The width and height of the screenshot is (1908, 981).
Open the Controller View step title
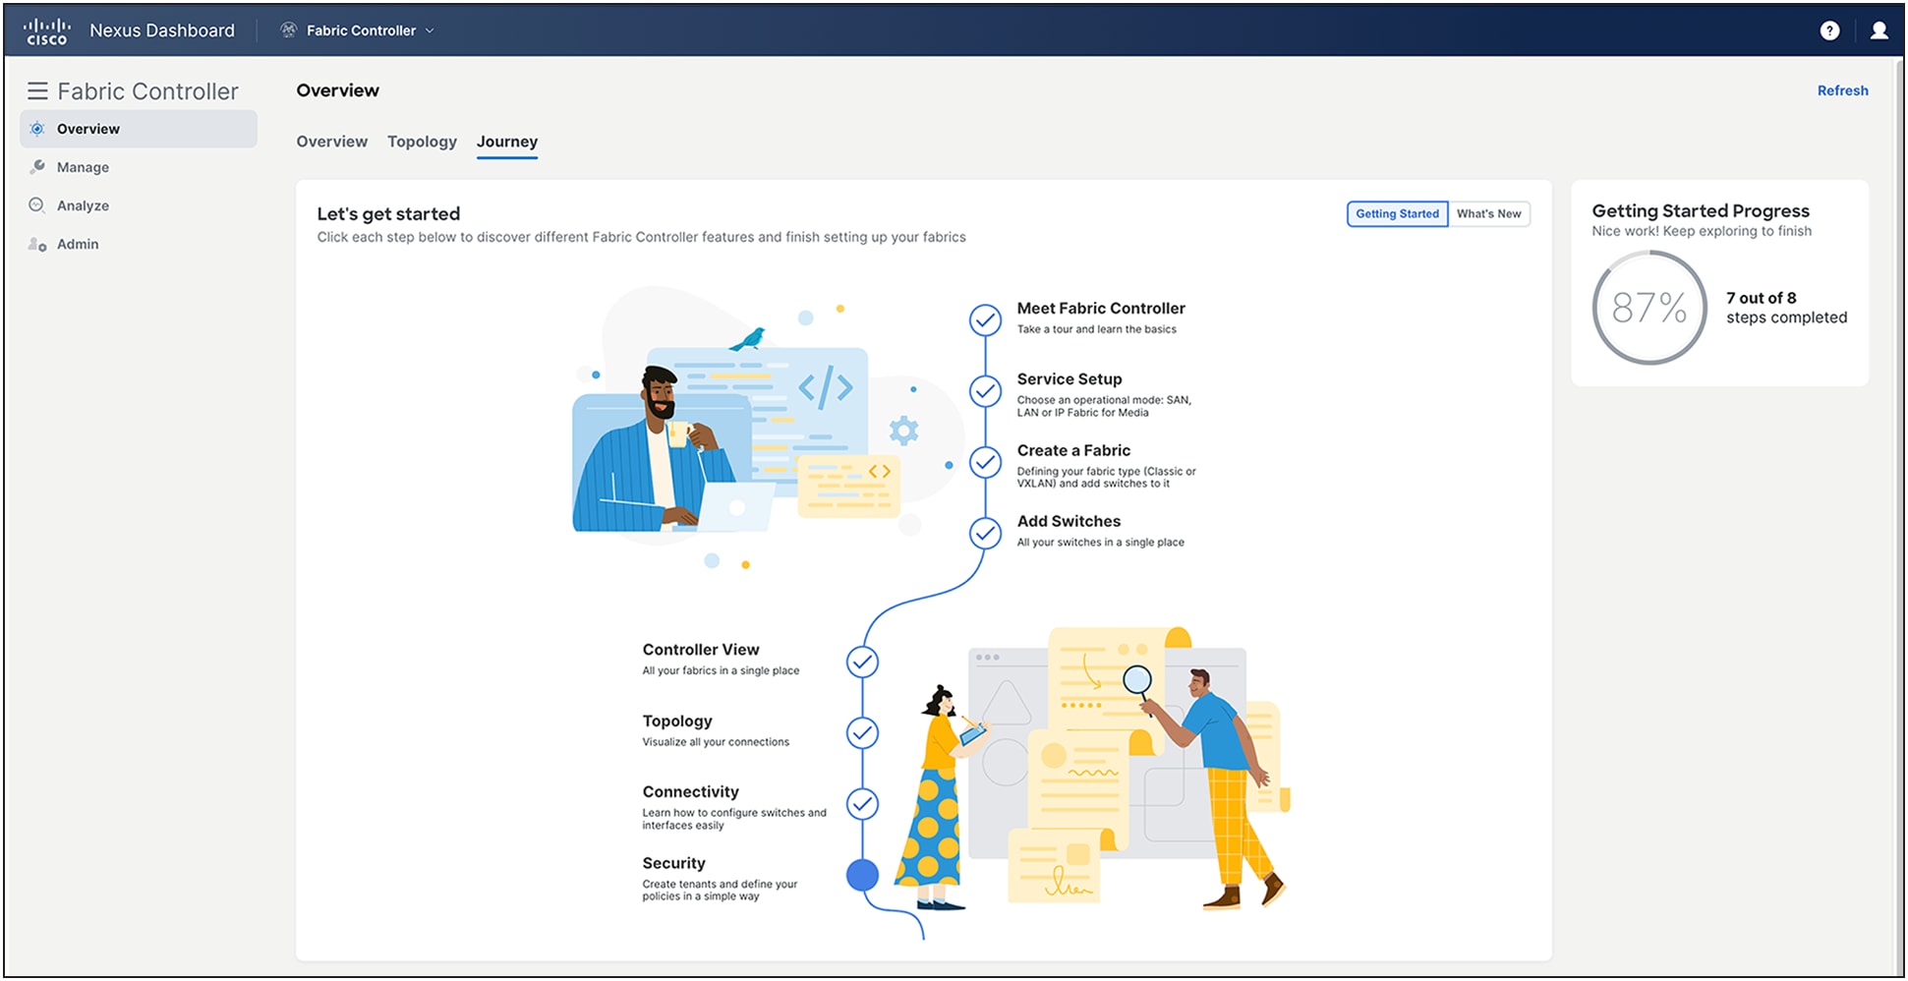point(701,650)
